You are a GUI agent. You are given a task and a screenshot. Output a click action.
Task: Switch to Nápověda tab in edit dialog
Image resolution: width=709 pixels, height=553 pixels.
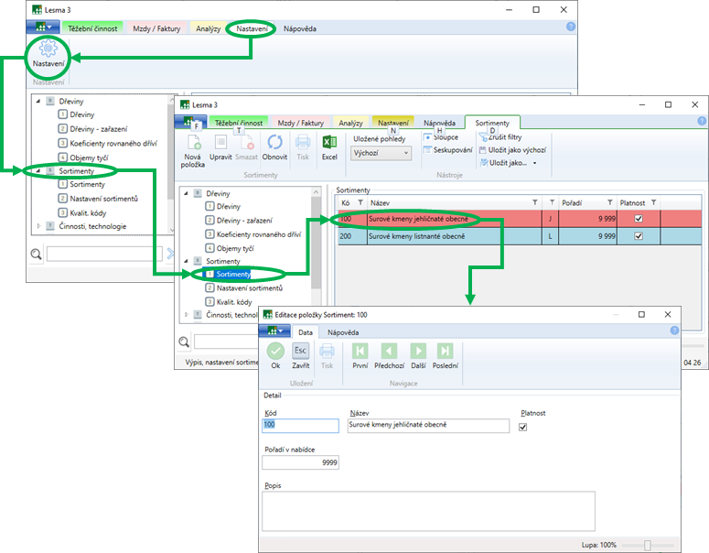[343, 332]
